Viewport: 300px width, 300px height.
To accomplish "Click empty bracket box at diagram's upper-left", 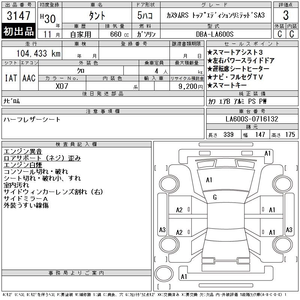I will pyautogui.click(x=160, y=168).
